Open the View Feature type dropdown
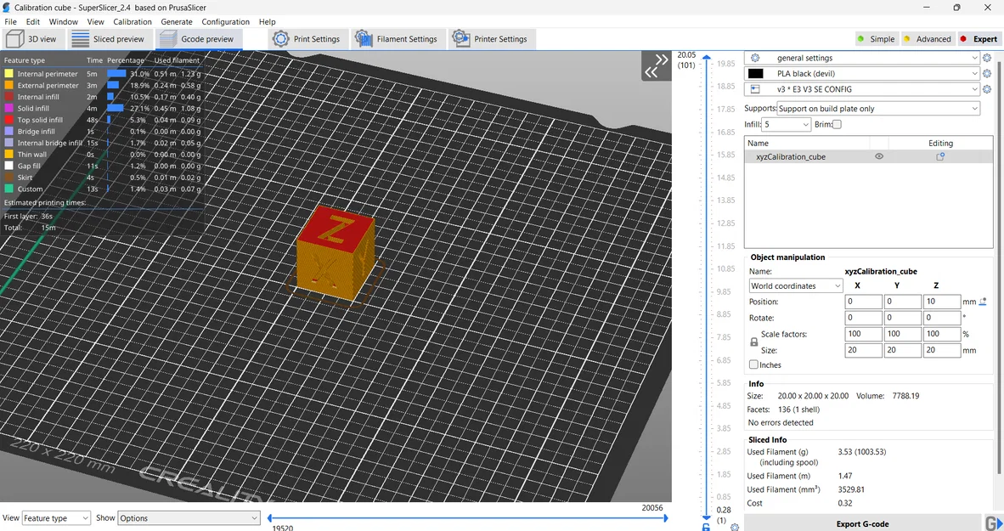This screenshot has height=531, width=1004. click(56, 517)
